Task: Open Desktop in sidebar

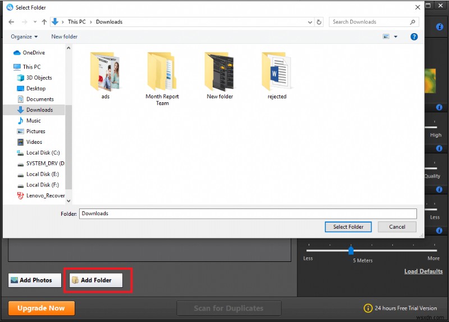Action: click(36, 88)
